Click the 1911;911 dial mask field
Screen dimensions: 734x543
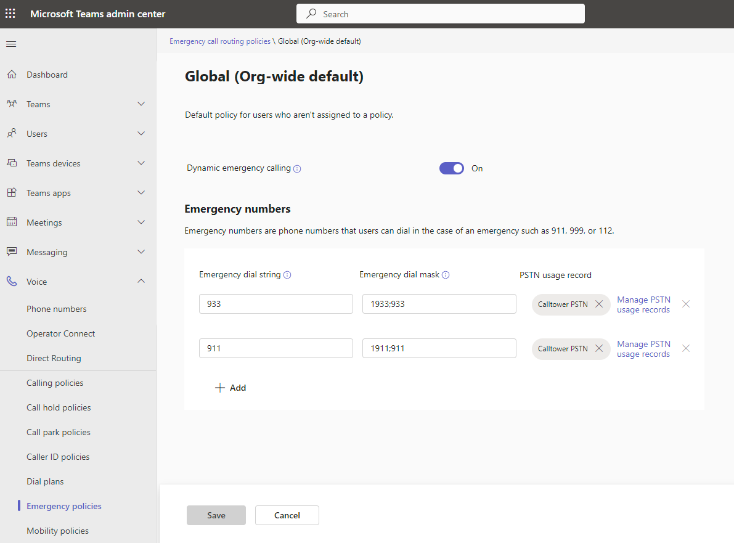point(439,348)
